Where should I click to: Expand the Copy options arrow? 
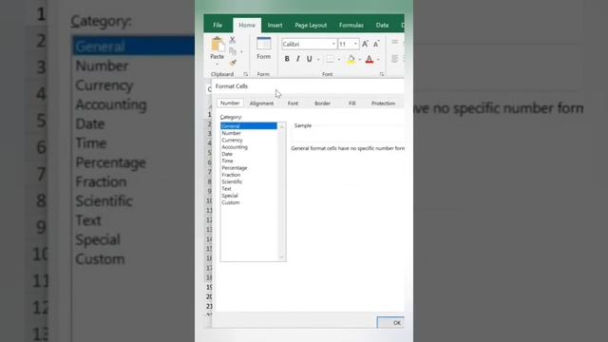241,52
